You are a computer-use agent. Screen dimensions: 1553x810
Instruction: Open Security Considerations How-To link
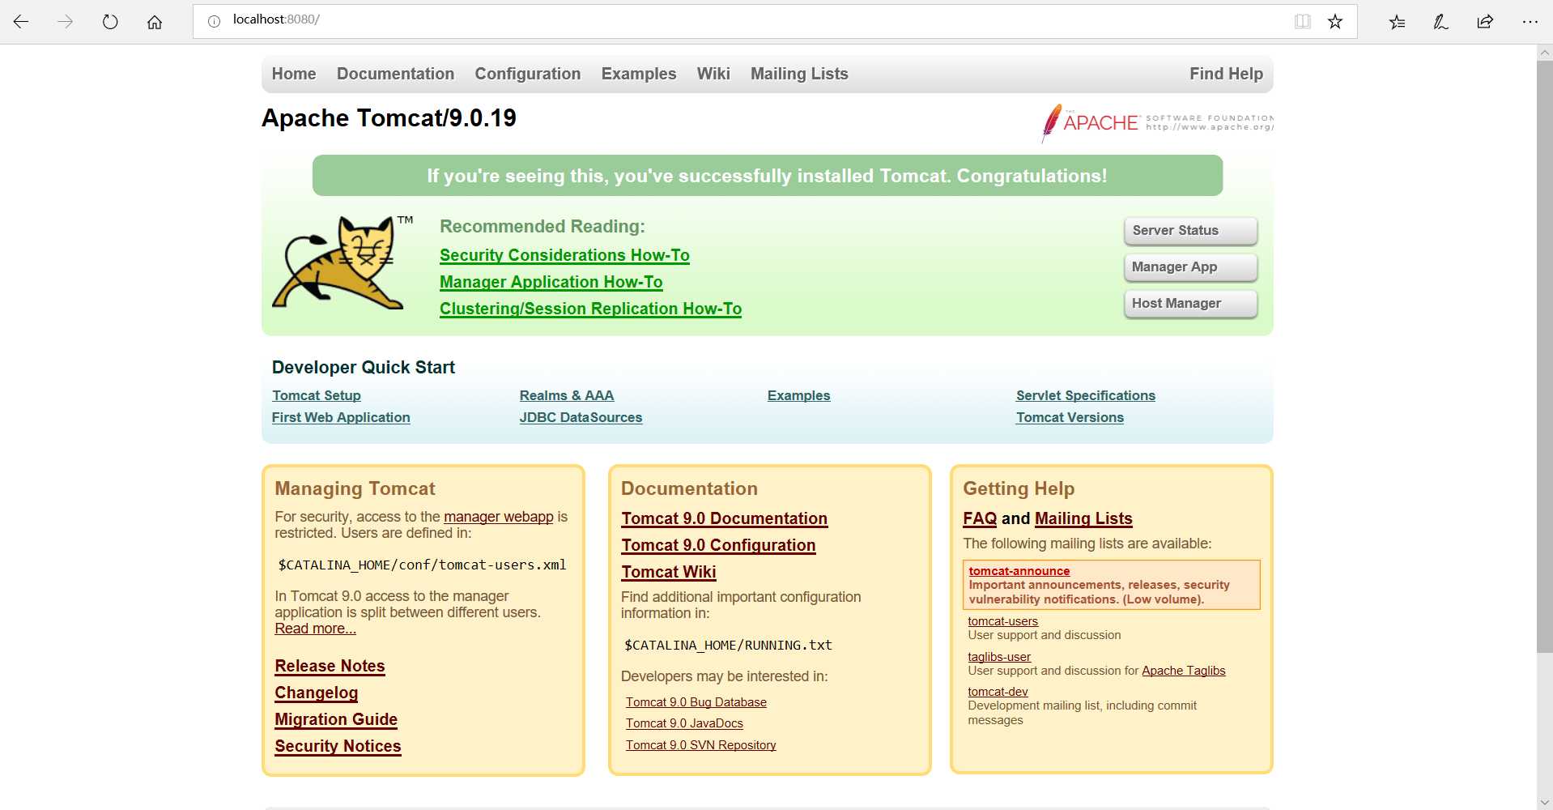[x=564, y=255]
